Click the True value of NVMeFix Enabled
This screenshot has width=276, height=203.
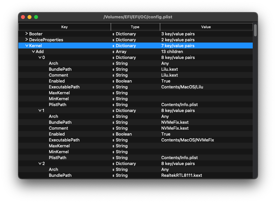[166, 134]
